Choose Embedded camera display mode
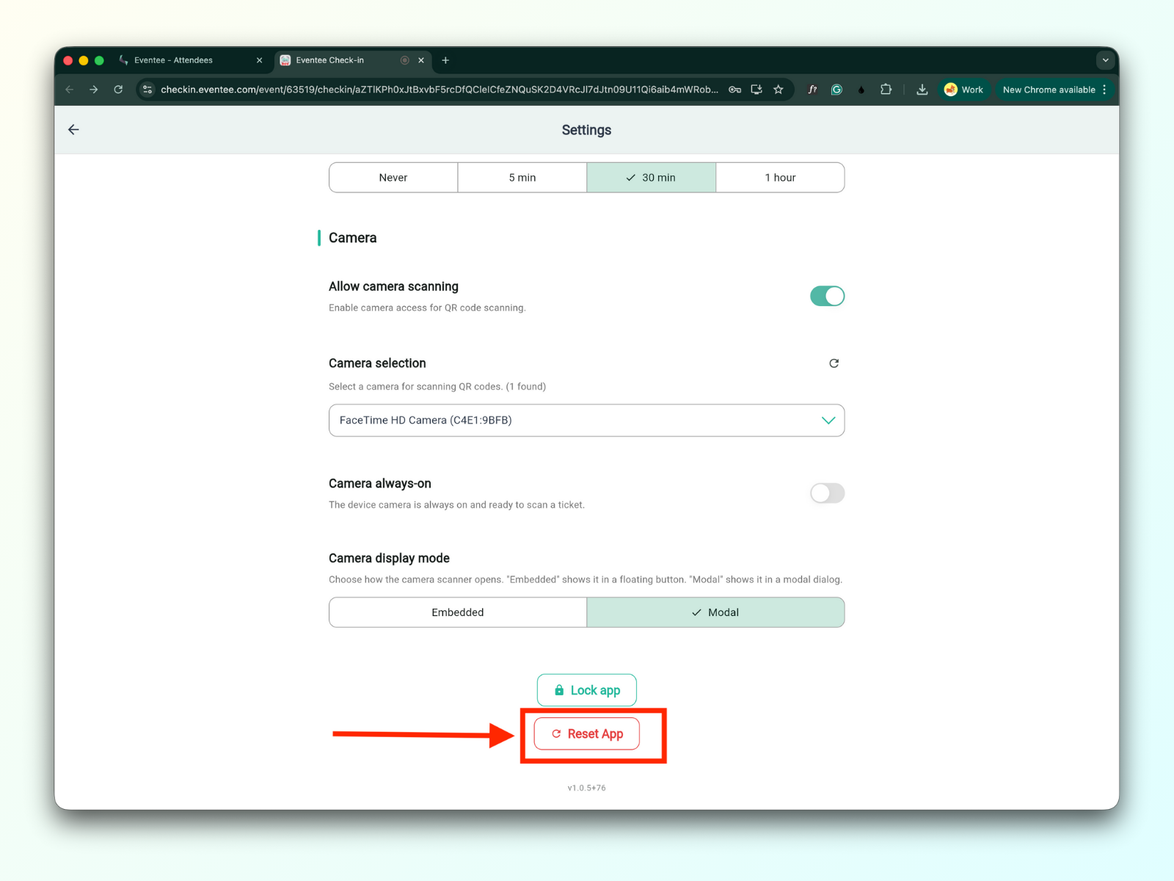 [458, 612]
